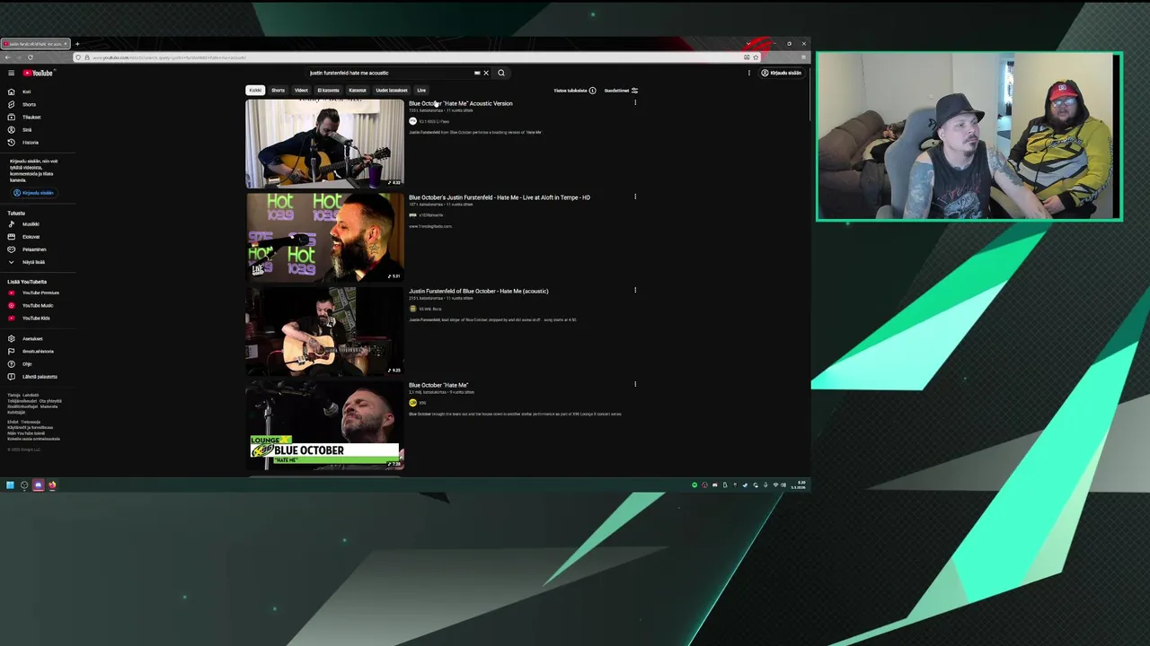This screenshot has height=646, width=1150.
Task: Open the browser application menu
Action: coord(803,57)
